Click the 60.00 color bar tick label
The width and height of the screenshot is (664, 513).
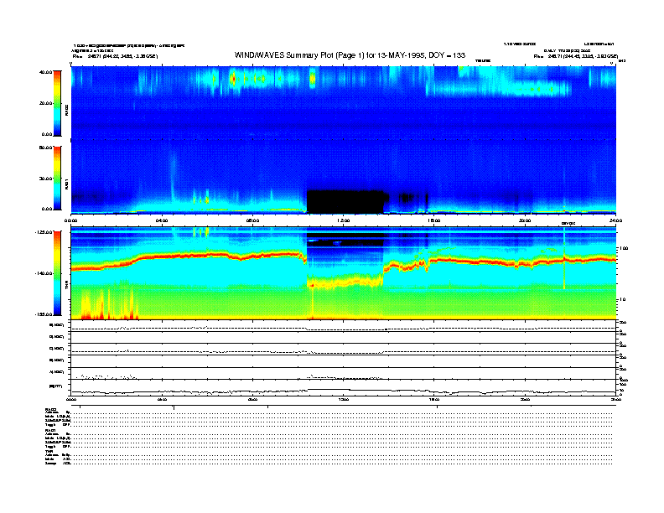click(x=45, y=148)
